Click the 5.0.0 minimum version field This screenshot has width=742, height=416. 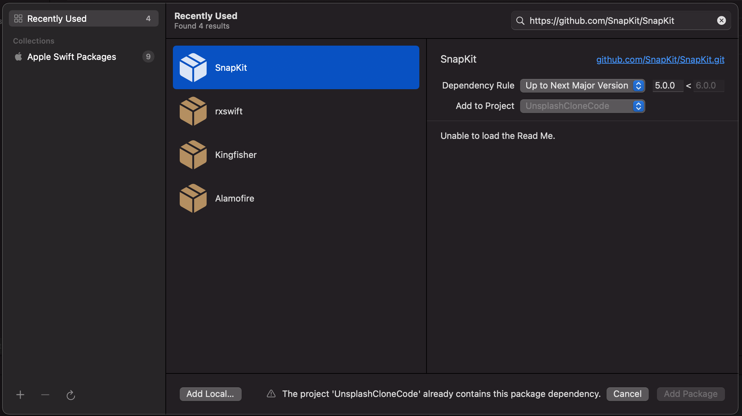(x=667, y=85)
